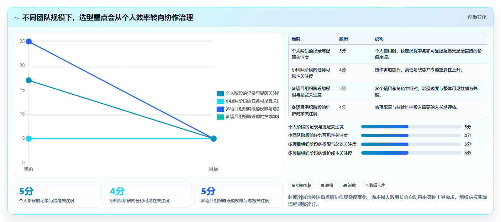Image resolution: width=501 pixels, height=222 pixels.
Task: Click the 数据卡片 chip
Action: click(x=375, y=185)
